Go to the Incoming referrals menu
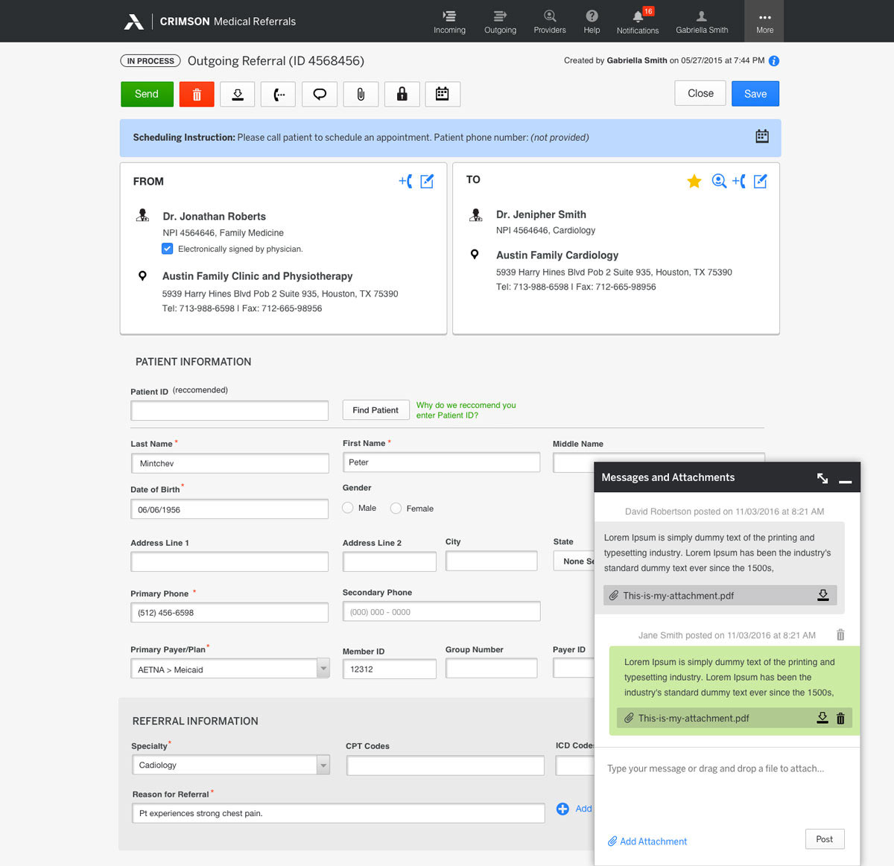This screenshot has height=866, width=894. [x=449, y=22]
